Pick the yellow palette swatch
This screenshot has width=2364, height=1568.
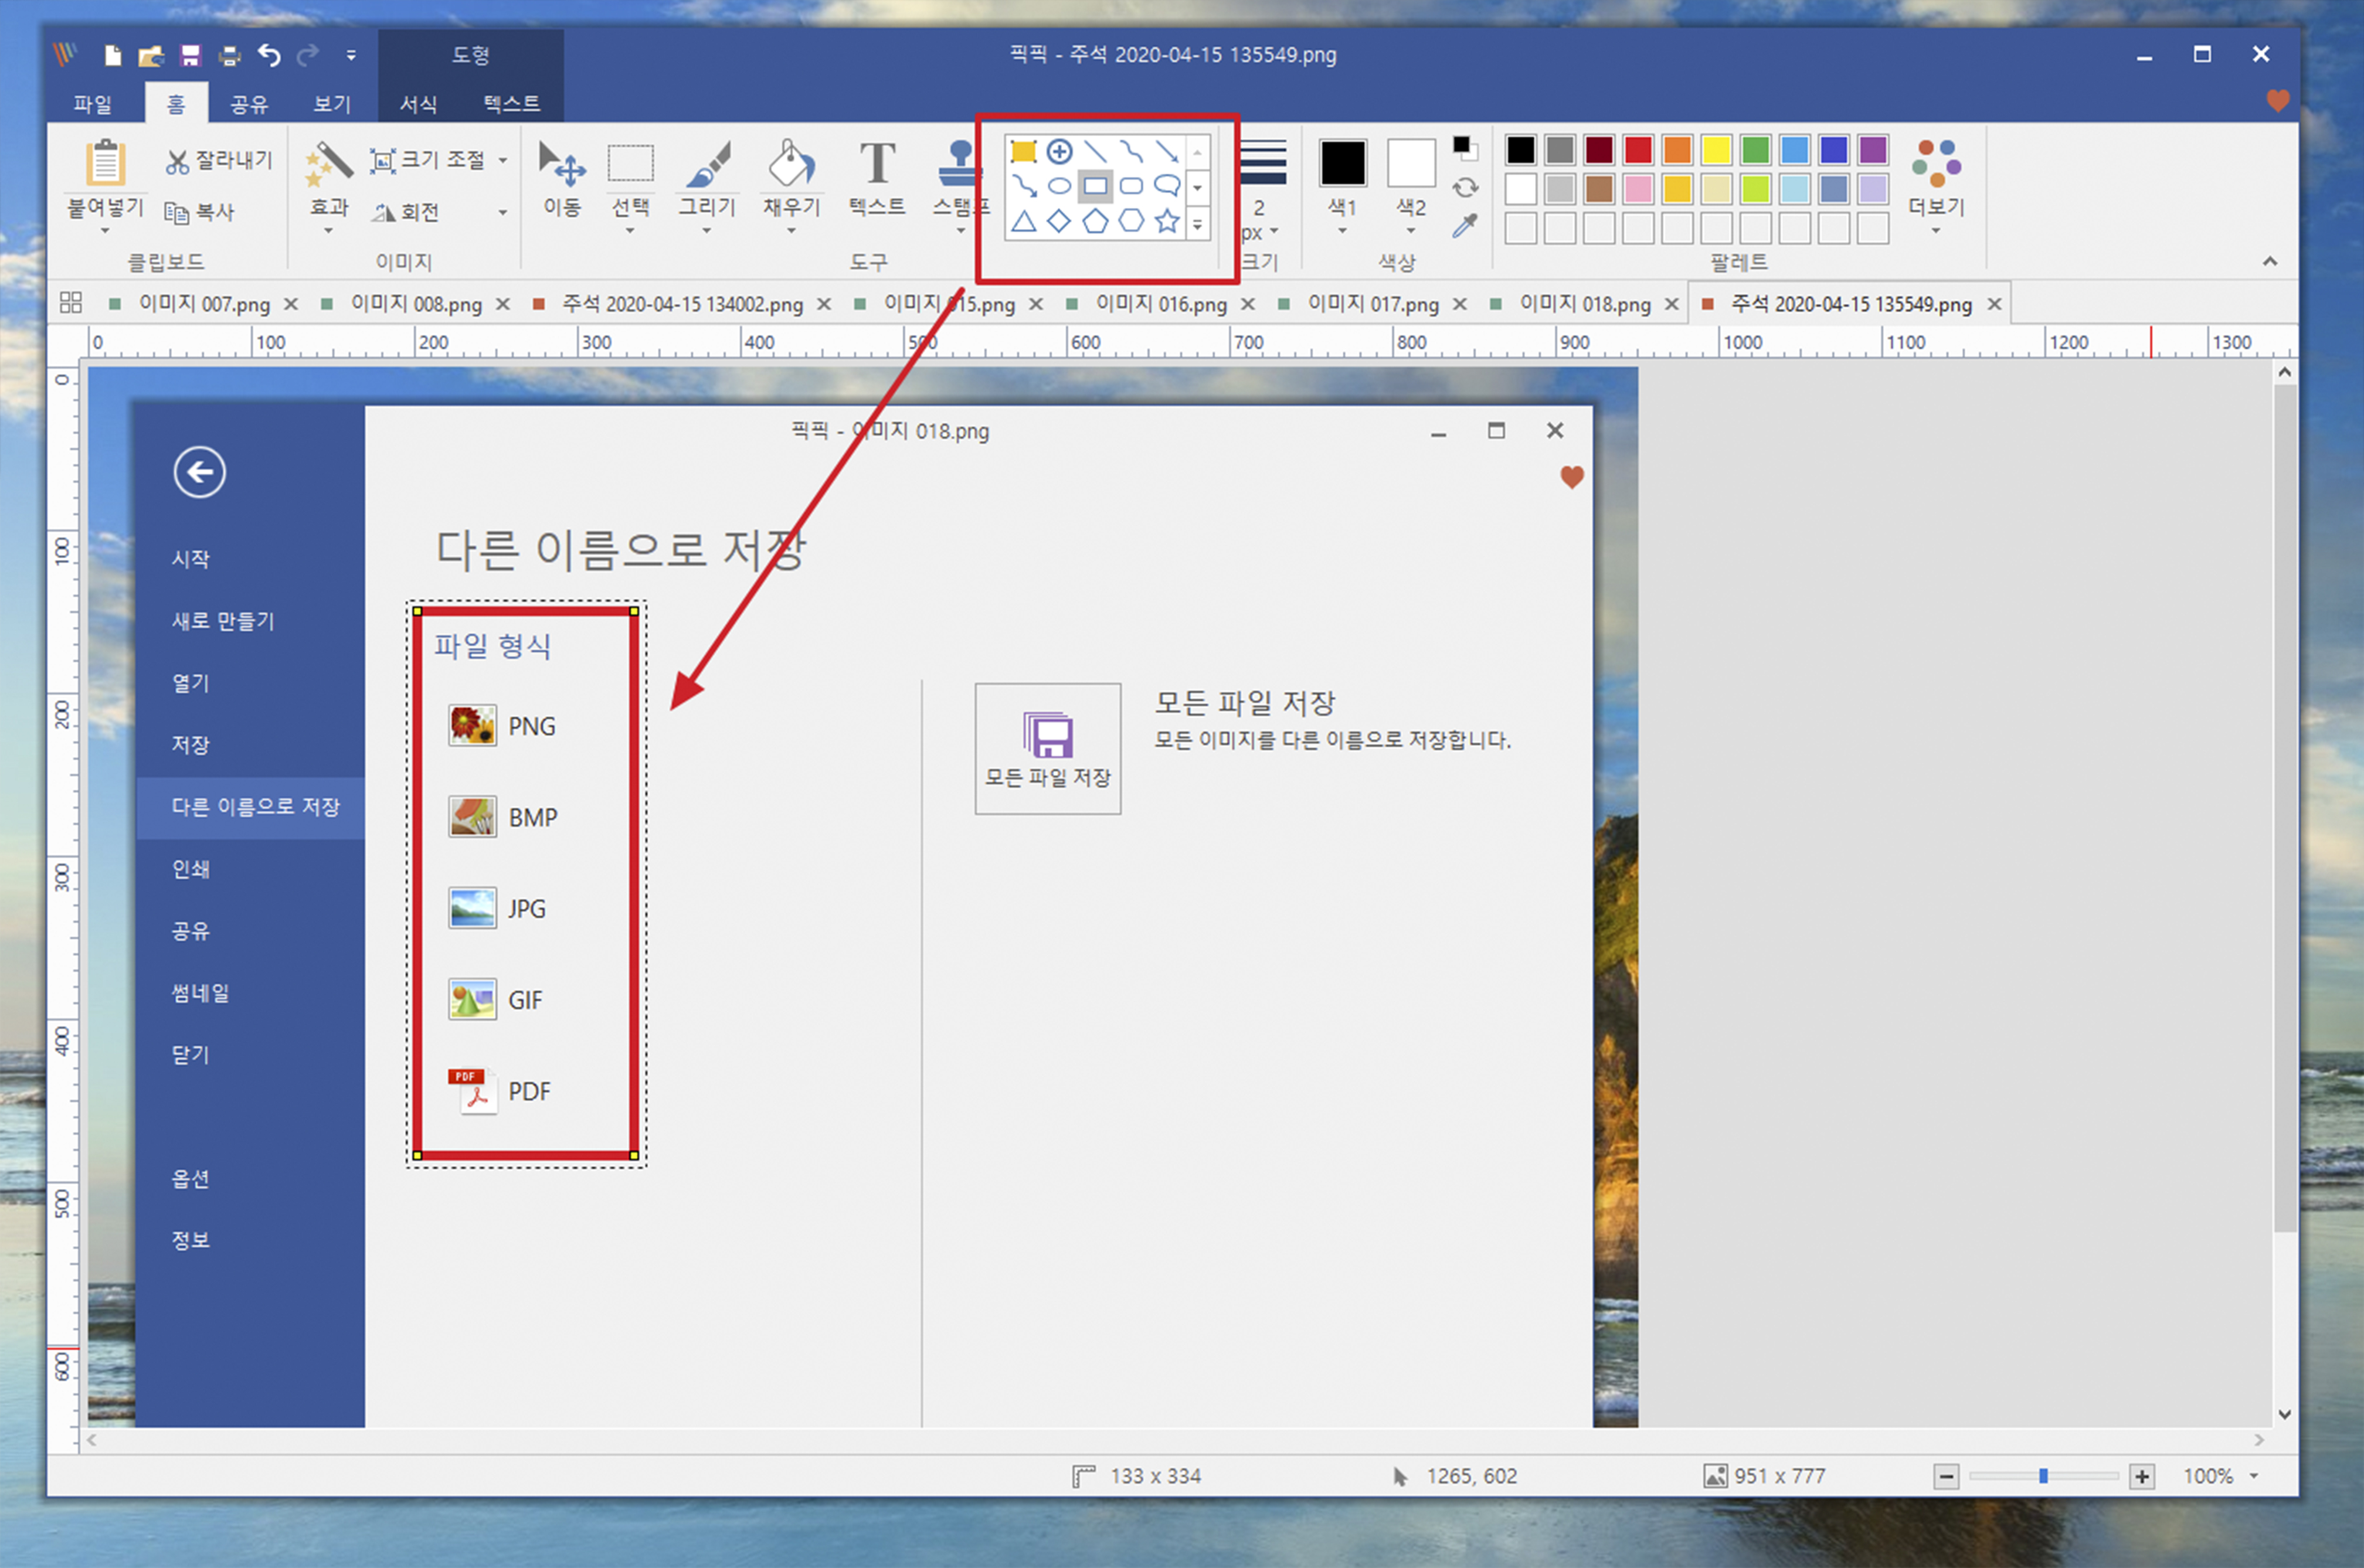click(x=1716, y=151)
